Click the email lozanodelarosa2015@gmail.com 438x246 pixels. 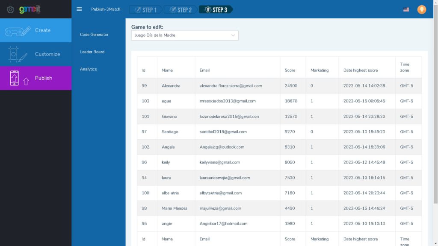(229, 117)
